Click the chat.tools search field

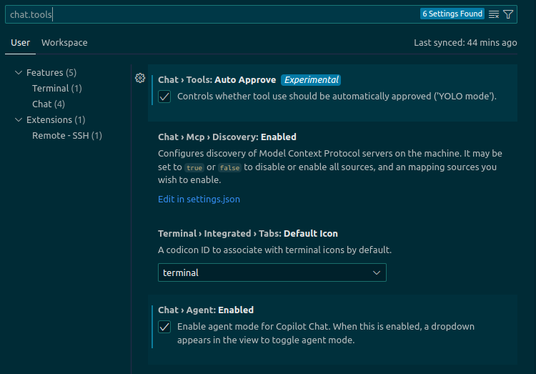click(x=214, y=14)
